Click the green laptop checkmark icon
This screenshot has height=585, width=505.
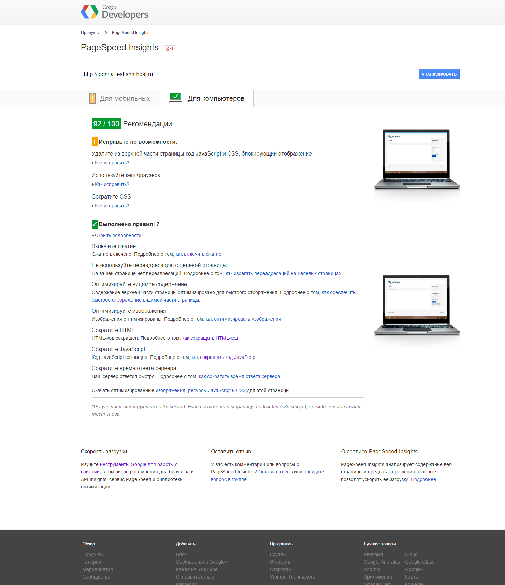point(175,98)
